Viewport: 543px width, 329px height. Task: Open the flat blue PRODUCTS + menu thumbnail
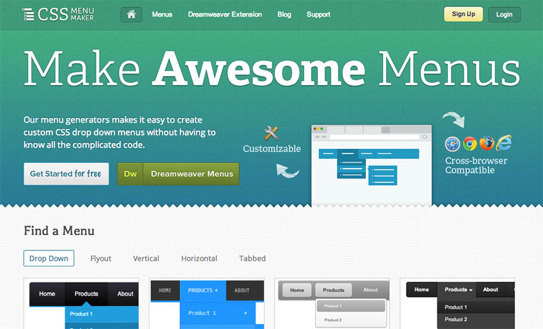click(207, 303)
